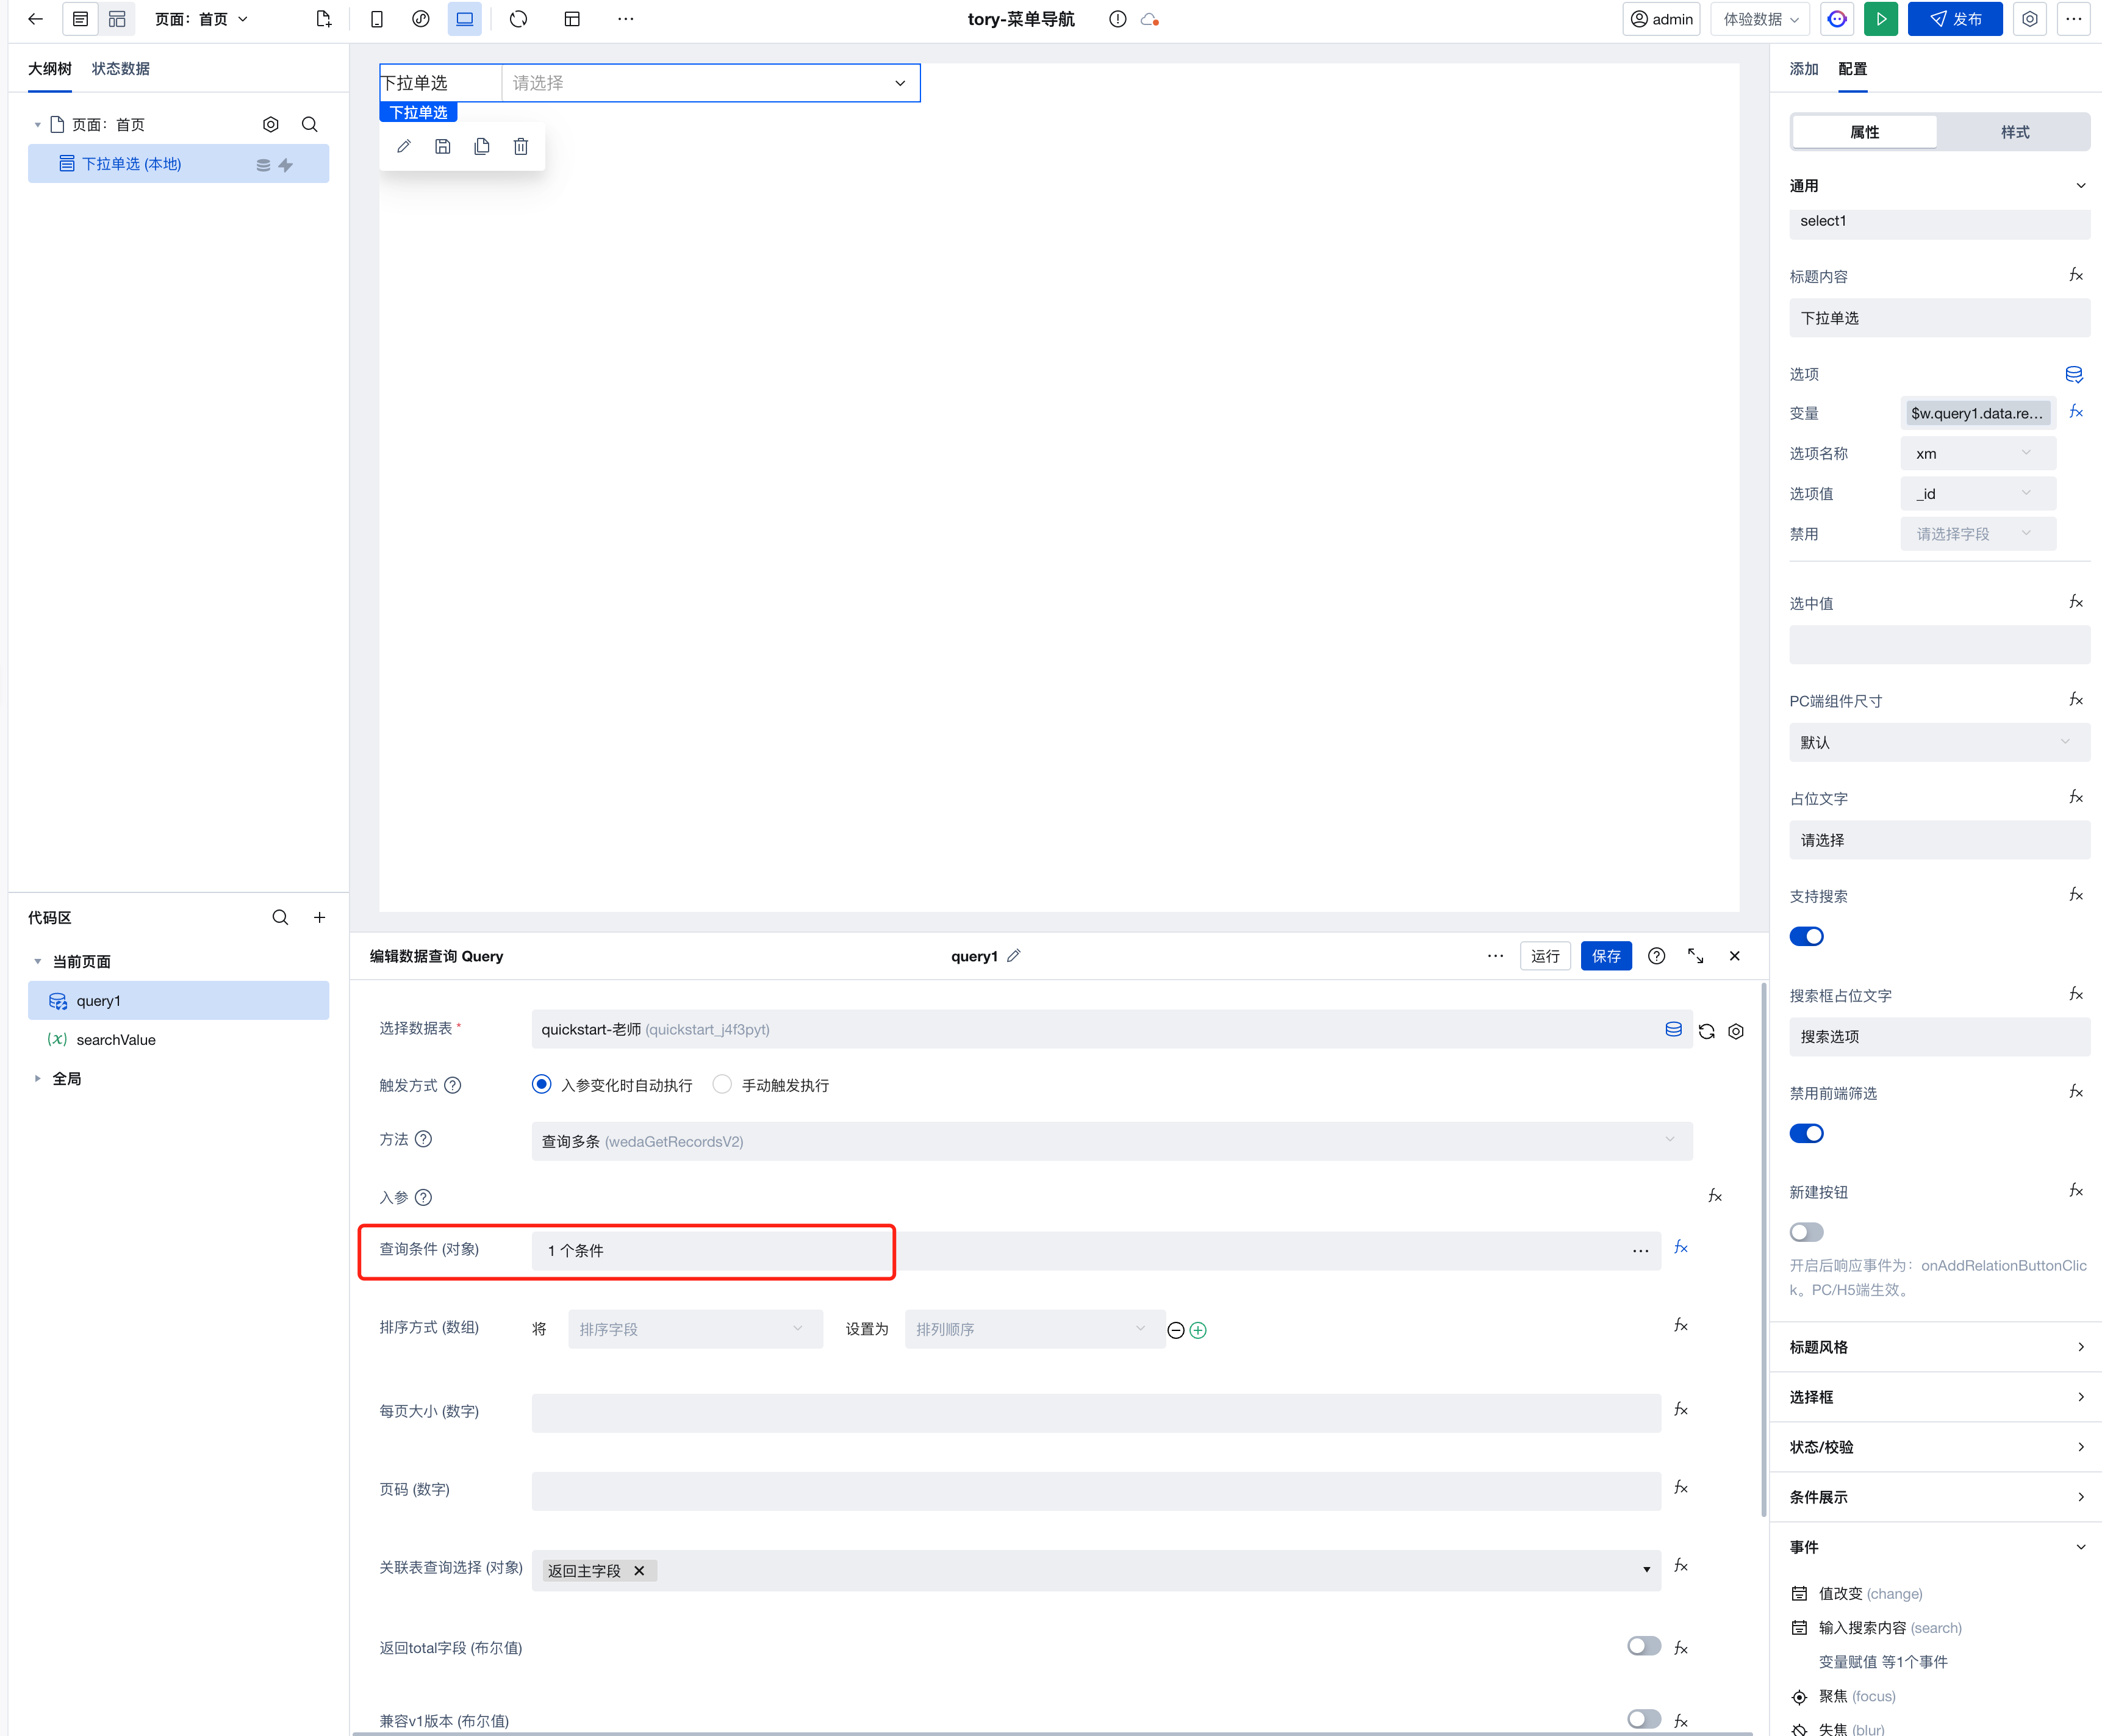The image size is (2102, 1736).
Task: Expand the query editor panel fullscreen
Action: click(x=1695, y=956)
